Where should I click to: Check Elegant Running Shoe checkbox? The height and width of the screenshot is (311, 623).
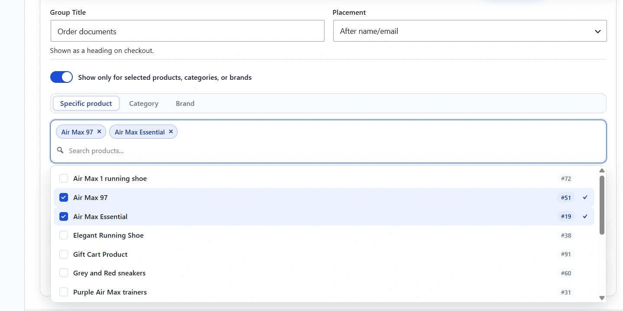(x=64, y=235)
